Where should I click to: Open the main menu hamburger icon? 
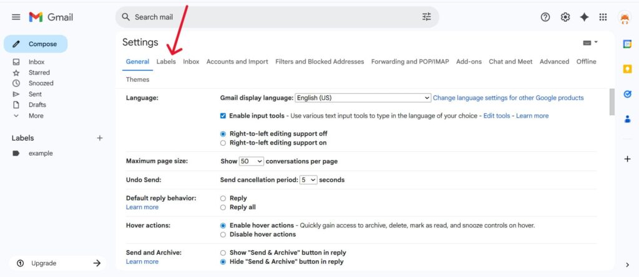click(16, 17)
